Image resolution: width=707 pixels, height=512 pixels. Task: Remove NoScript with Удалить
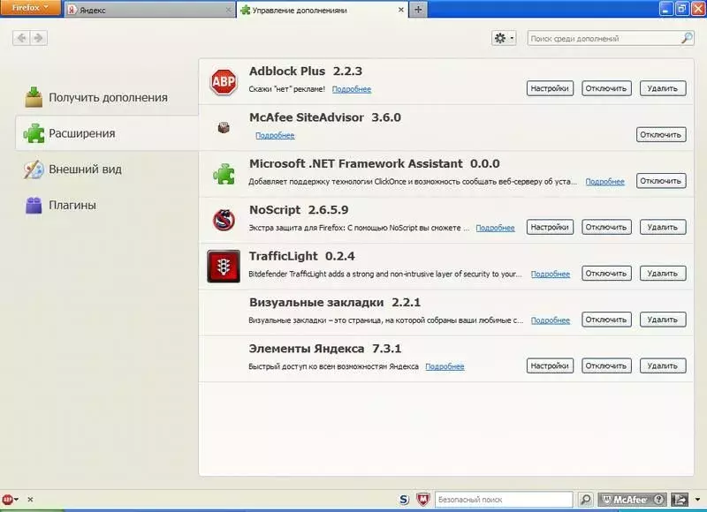662,227
